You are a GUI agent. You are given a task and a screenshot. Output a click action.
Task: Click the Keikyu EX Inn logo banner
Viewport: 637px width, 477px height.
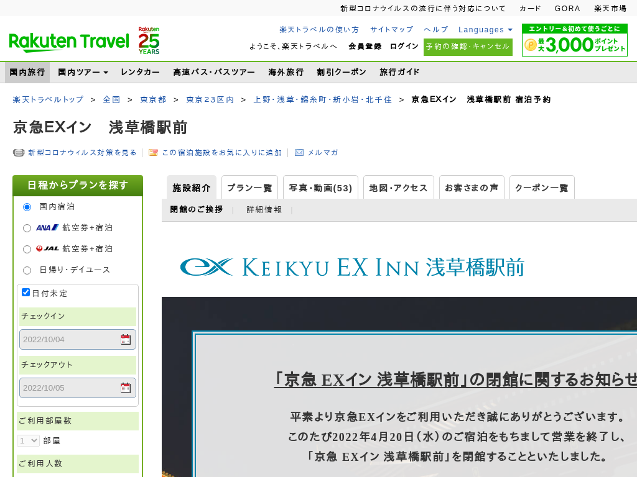[x=352, y=267]
